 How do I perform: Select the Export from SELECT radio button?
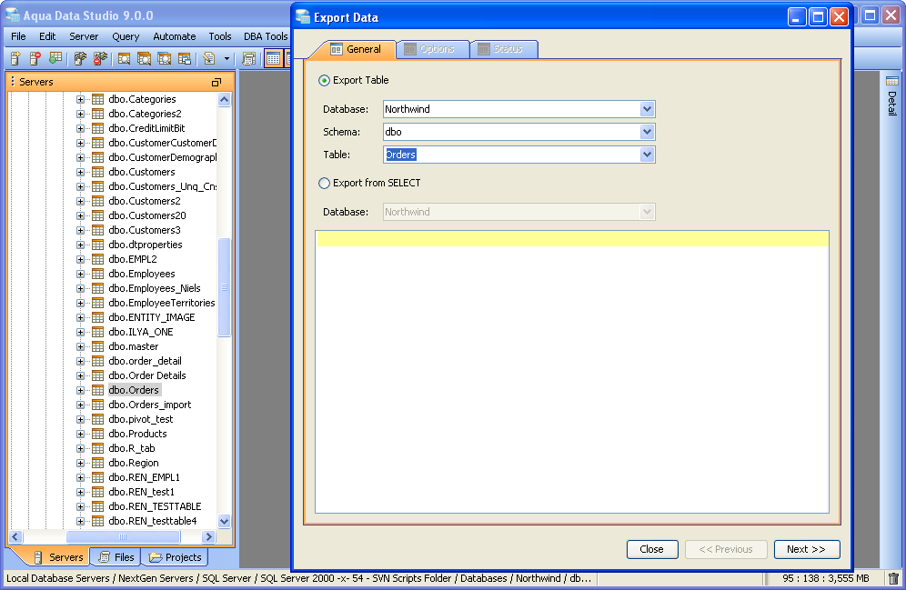324,183
